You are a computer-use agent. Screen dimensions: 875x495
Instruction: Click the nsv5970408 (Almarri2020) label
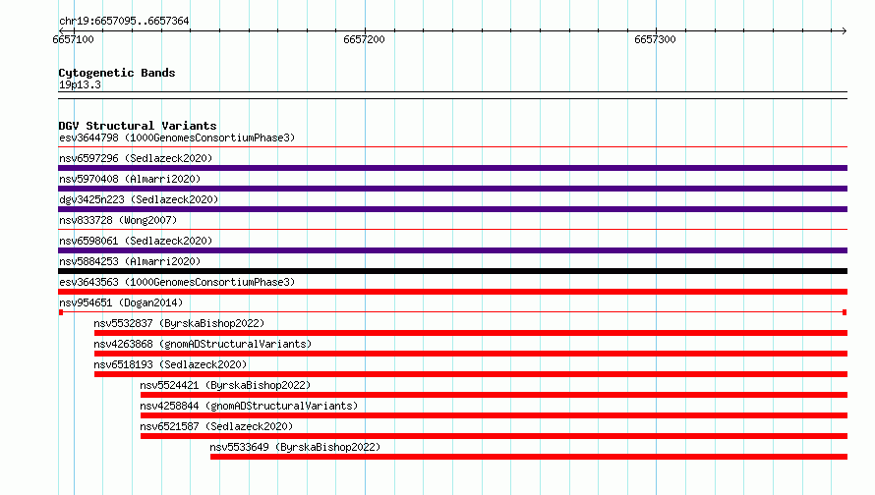130,179
